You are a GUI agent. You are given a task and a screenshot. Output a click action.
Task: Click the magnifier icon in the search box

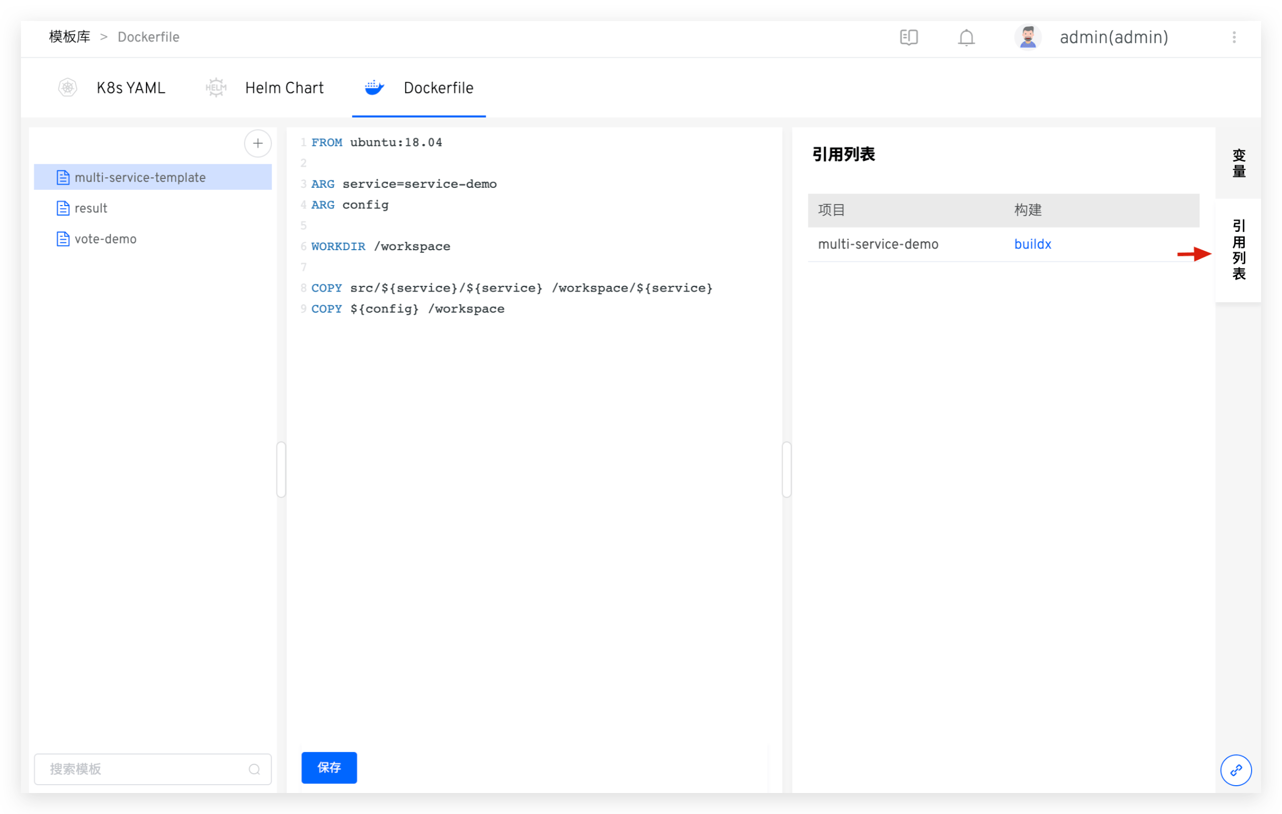point(254,769)
